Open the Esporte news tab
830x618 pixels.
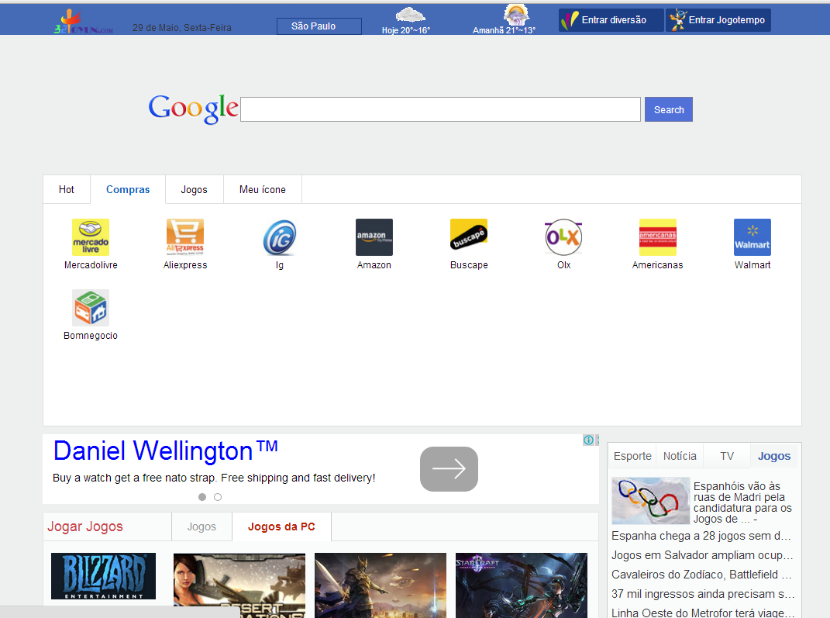[x=632, y=456]
